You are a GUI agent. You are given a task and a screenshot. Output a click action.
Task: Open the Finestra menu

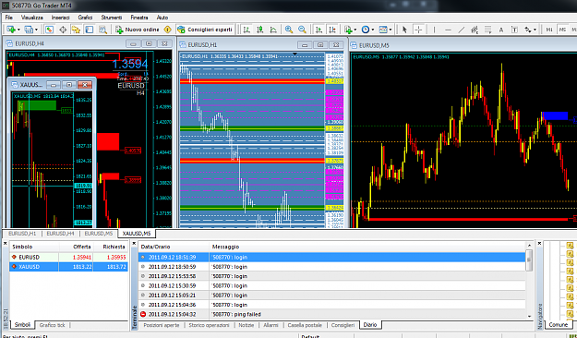[139, 18]
